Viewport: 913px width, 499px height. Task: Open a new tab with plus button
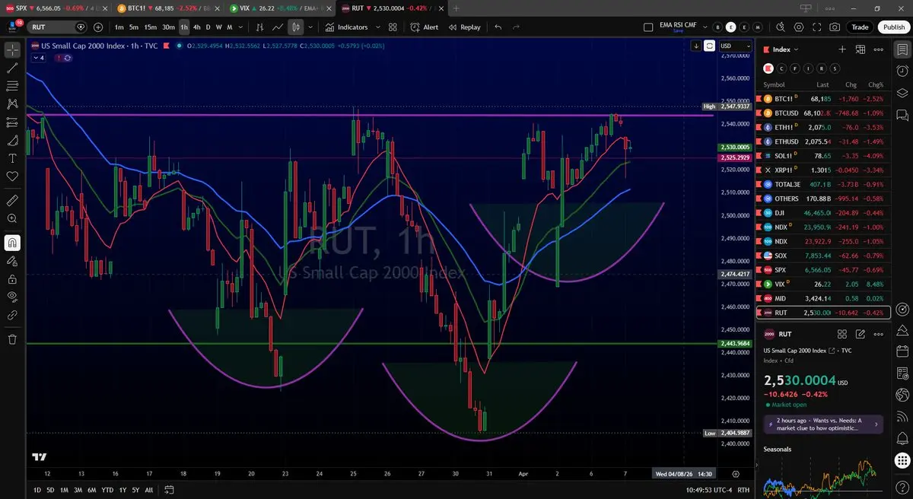[456, 8]
